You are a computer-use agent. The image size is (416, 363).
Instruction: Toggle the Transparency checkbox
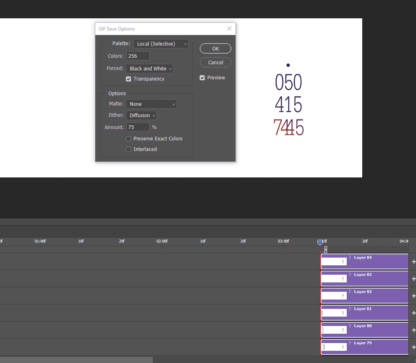(128, 79)
